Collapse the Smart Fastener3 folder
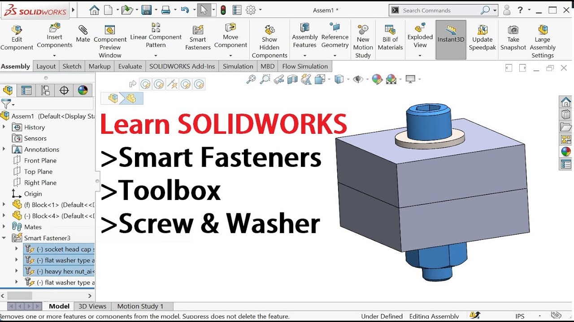574x322 pixels. 4,238
